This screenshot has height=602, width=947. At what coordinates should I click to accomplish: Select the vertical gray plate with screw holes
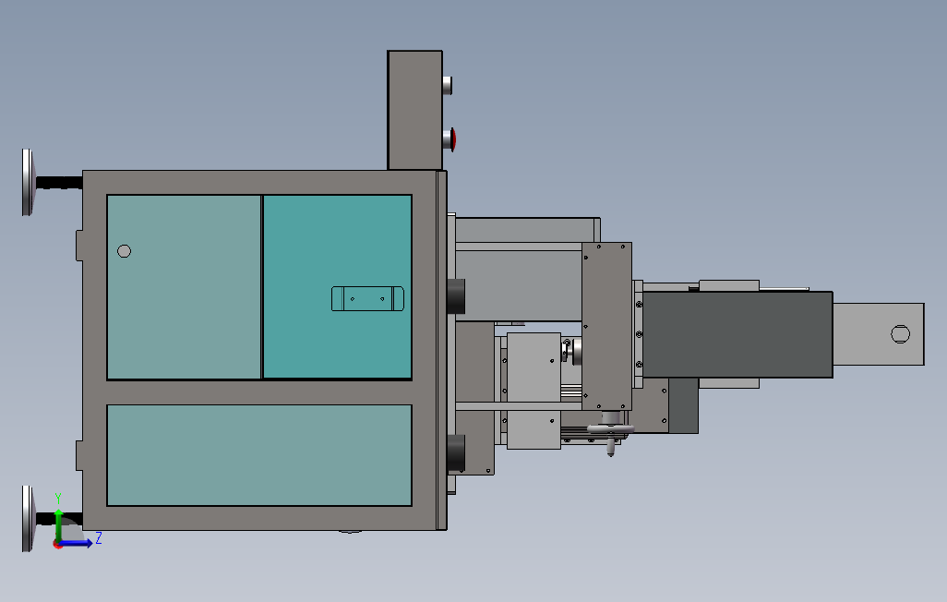[607, 326]
